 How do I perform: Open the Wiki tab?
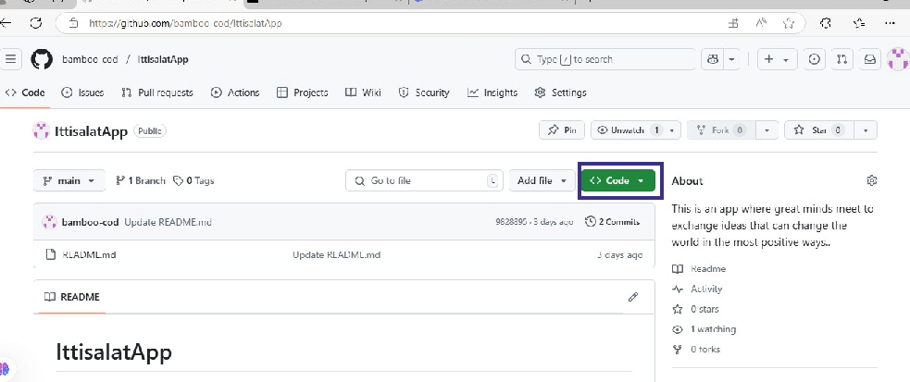pyautogui.click(x=363, y=92)
